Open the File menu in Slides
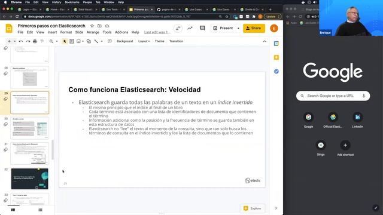Image resolution: width=383 pixels, height=215 pixels. coord(20,32)
